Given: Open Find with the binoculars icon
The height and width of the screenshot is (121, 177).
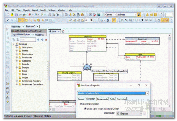Looking at the screenshot, I should 78,15.
